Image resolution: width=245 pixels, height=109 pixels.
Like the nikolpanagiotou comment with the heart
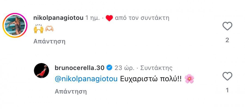227,26
